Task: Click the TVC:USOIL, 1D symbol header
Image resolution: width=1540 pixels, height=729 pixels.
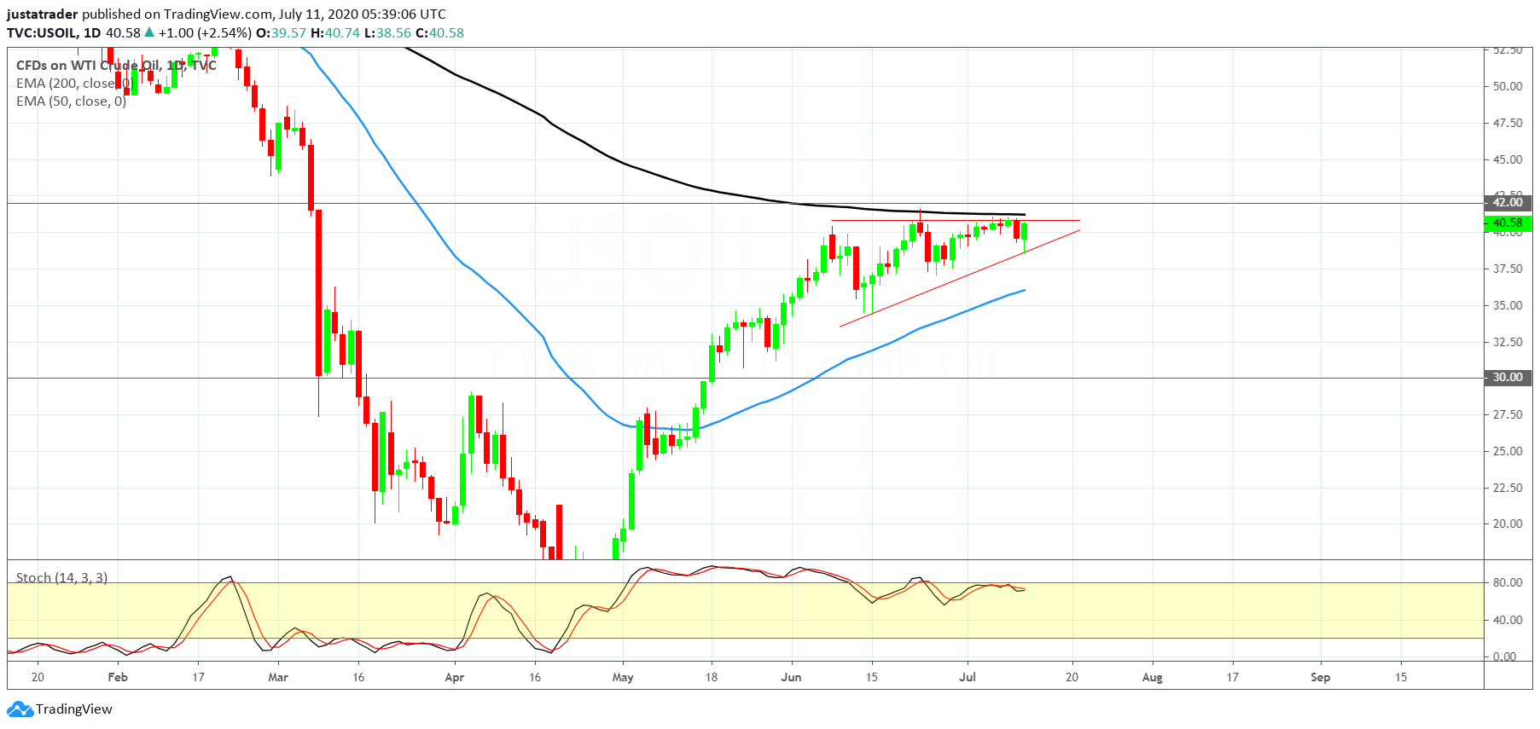Action: click(x=54, y=33)
